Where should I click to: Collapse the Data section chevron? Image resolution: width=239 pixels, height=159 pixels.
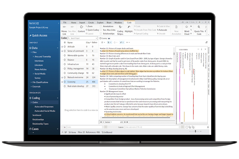pyautogui.click(x=58, y=48)
